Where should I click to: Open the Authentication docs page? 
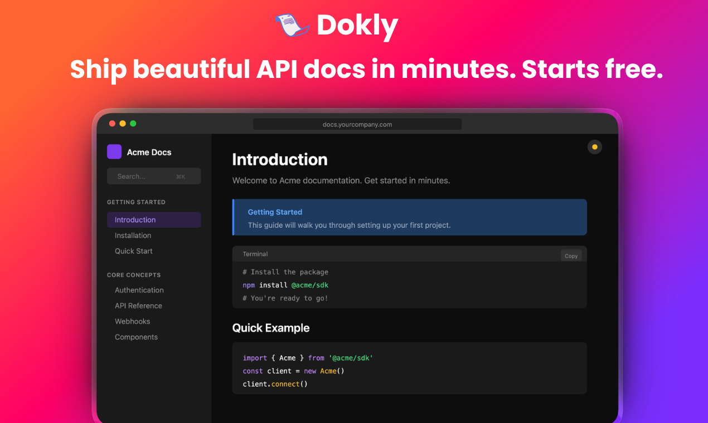[x=139, y=290]
